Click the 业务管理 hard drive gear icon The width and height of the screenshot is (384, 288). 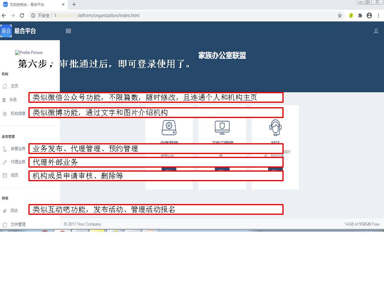(169, 128)
